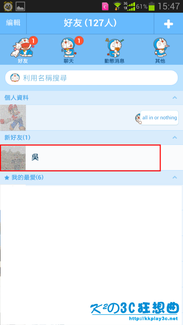Tap the 'all in or nothing' status bubble

(159, 118)
